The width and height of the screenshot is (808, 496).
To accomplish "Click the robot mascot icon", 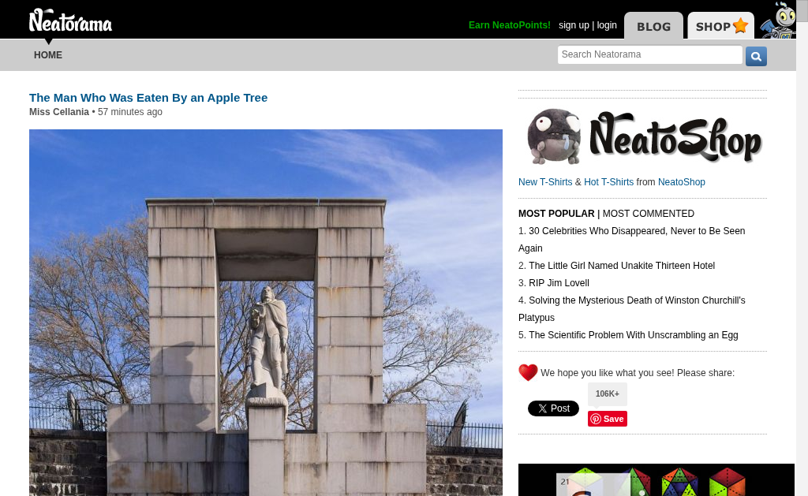I will click(778, 21).
